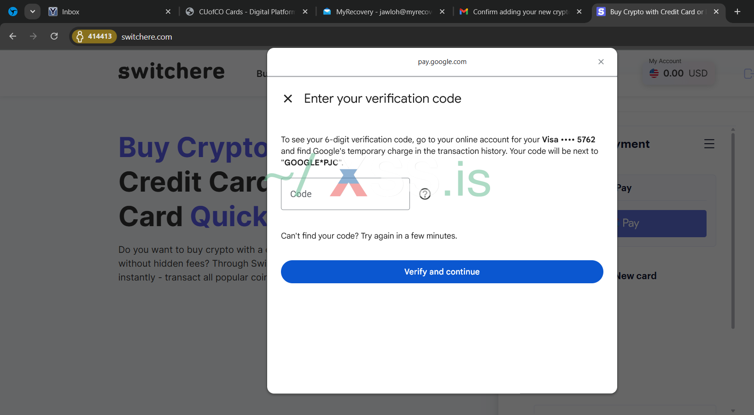
Task: Open the My Account USD balance
Action: coord(679,73)
